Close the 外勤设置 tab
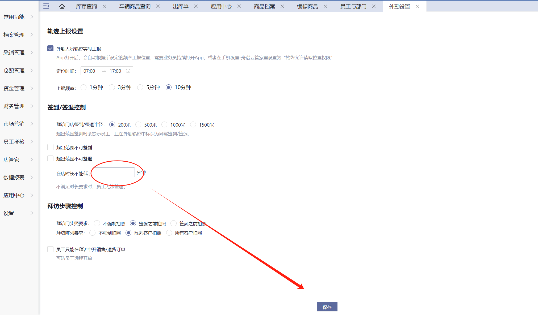 tap(417, 6)
